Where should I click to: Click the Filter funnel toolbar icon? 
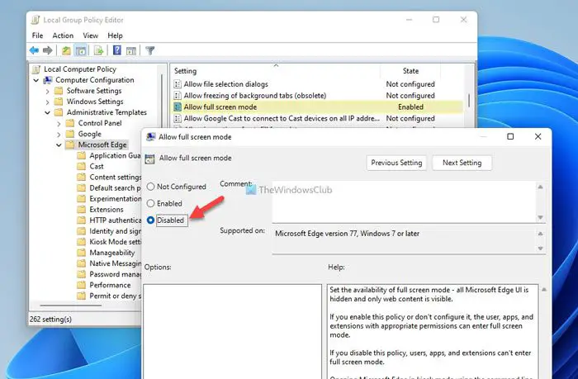pos(149,50)
